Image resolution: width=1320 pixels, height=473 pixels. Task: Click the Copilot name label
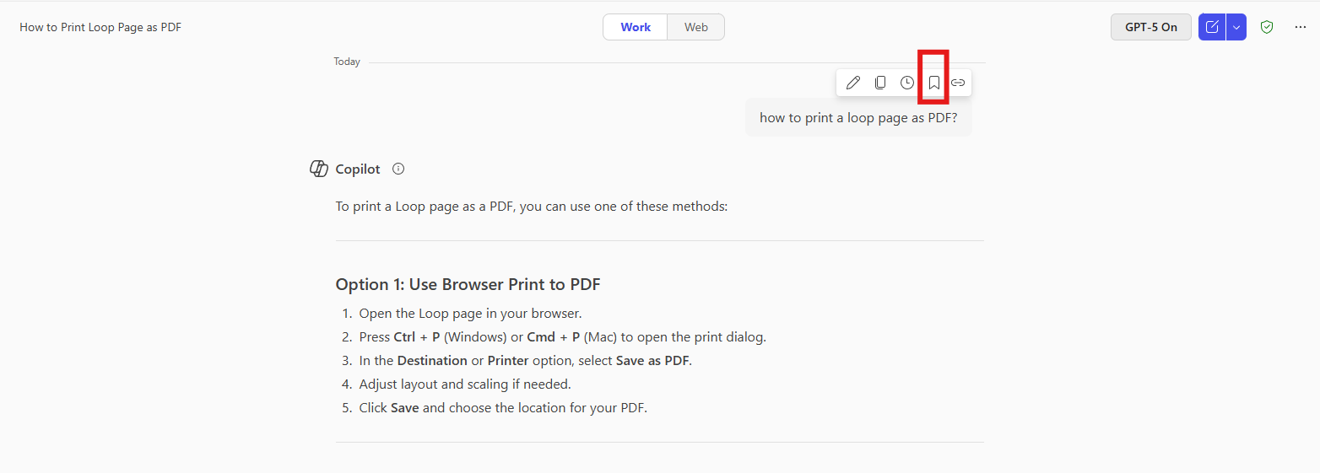click(358, 169)
